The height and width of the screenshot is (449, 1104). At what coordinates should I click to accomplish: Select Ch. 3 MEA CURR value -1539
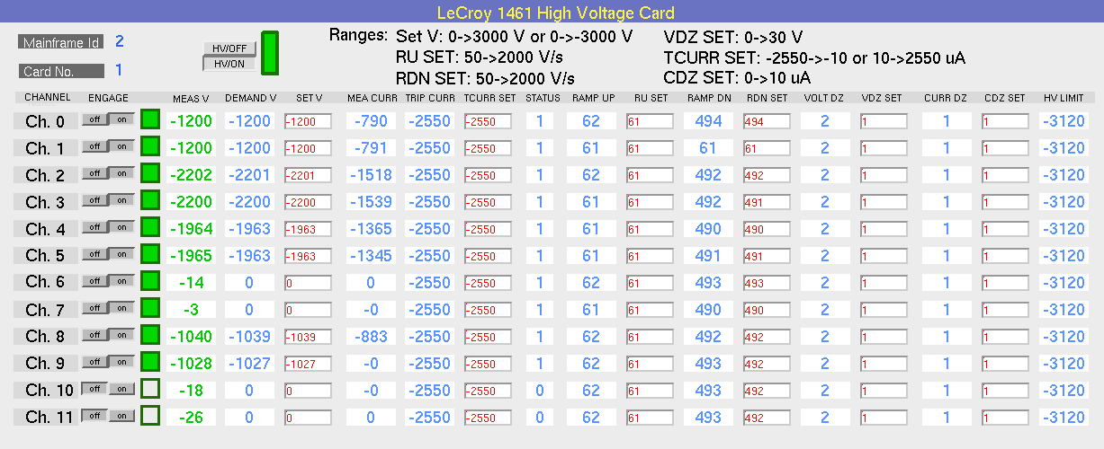click(x=371, y=202)
